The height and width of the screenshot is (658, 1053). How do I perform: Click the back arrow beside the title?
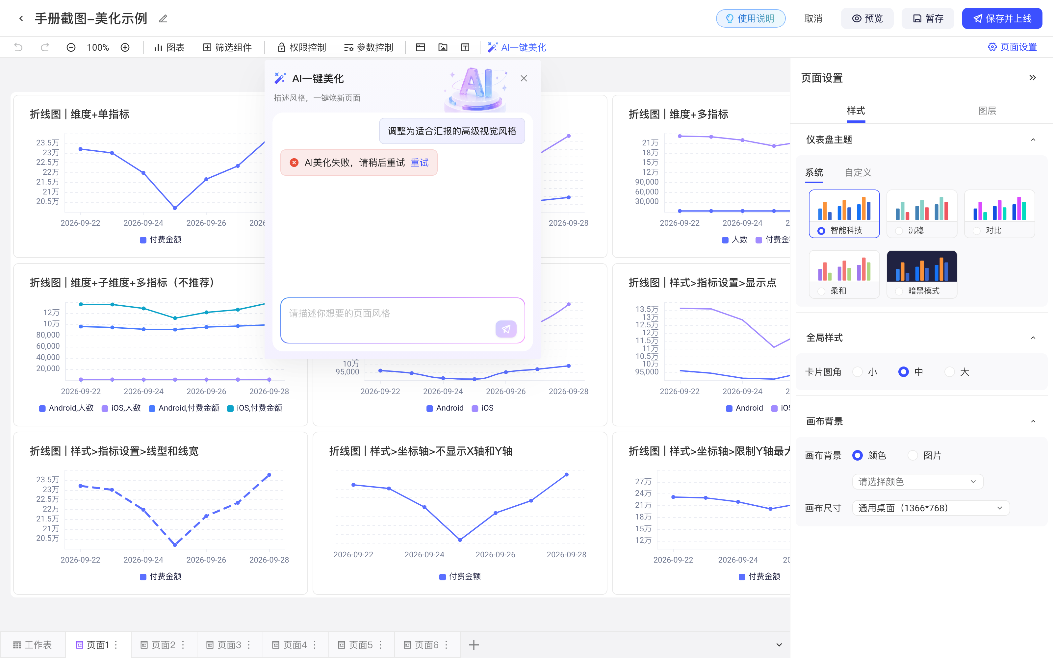(x=21, y=18)
